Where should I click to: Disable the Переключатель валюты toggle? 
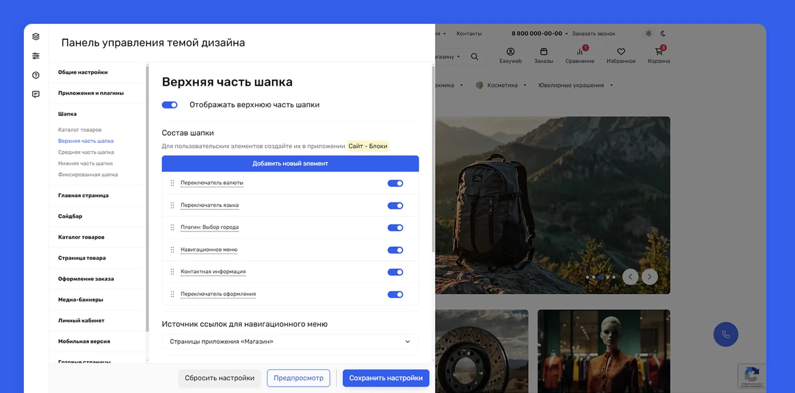coord(396,183)
